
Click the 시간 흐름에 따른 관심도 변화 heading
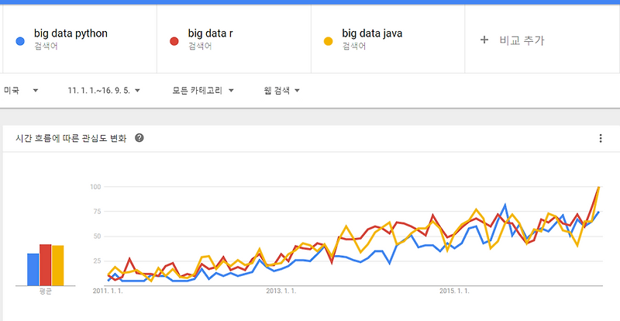tap(71, 138)
